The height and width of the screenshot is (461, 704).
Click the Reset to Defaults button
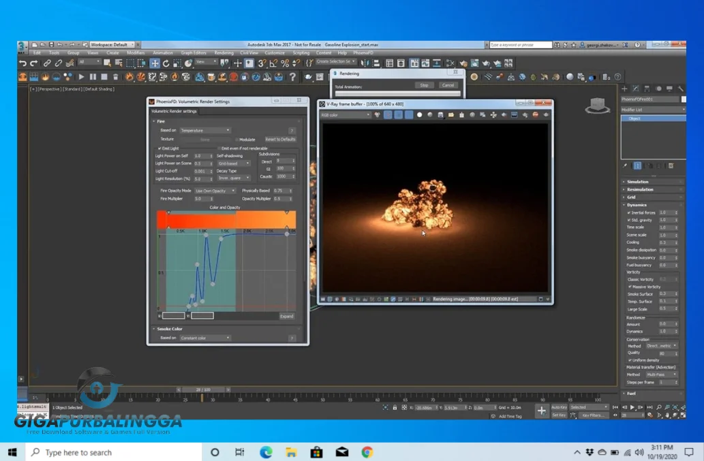click(279, 140)
